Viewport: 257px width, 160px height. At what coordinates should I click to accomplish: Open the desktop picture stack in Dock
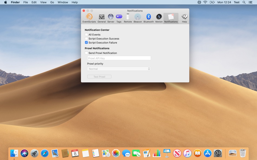233,153
